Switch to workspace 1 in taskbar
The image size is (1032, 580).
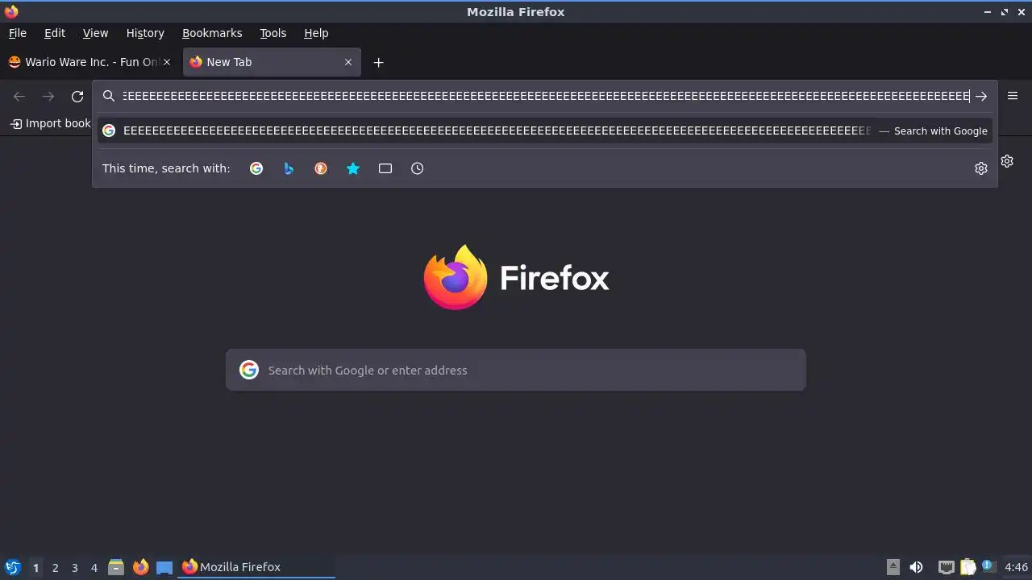[35, 568]
